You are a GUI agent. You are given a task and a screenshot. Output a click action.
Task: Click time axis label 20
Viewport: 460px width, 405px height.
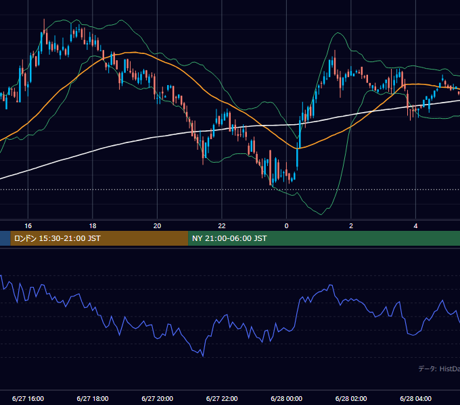point(157,226)
